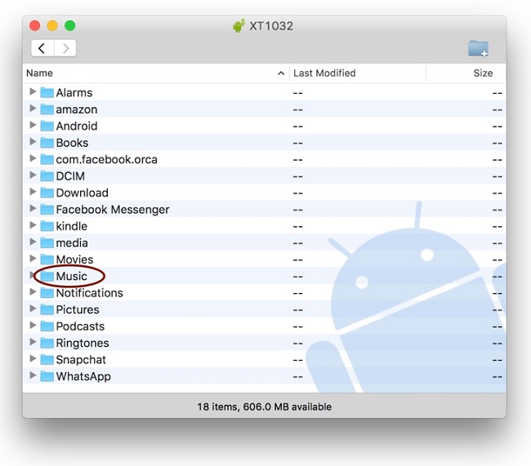Click the Music folder icon
The image size is (531, 466).
47,277
